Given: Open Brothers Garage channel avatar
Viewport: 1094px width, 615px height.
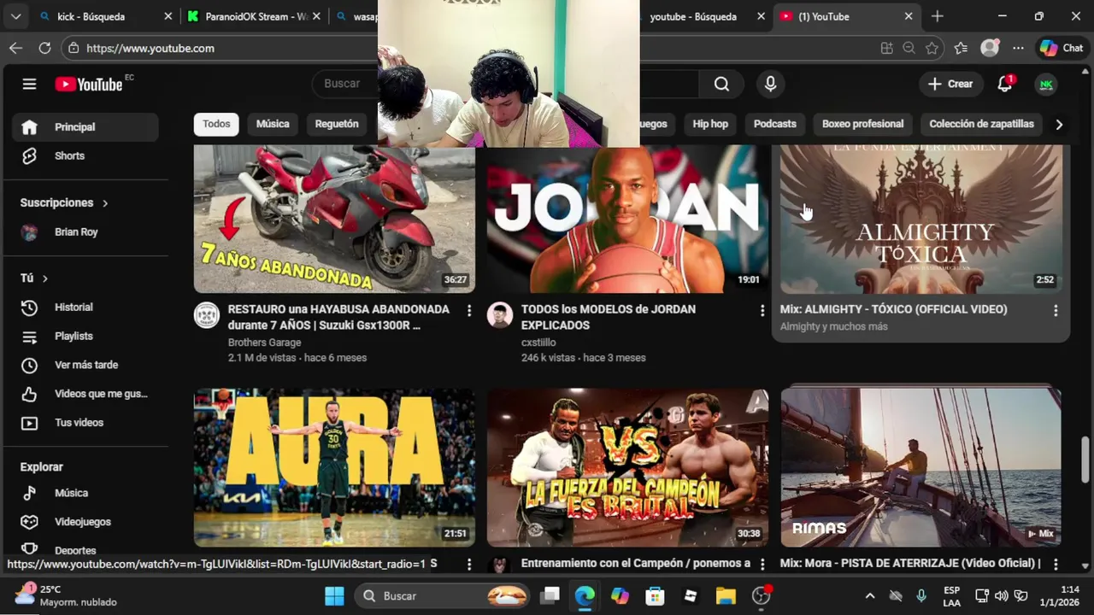Looking at the screenshot, I should (x=207, y=315).
